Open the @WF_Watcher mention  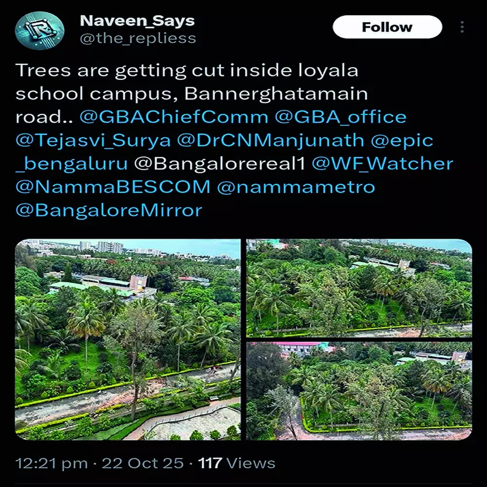(x=382, y=164)
